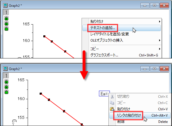Minimize the upper Graph2 window
This screenshot has height=126, width=172.
145,5
